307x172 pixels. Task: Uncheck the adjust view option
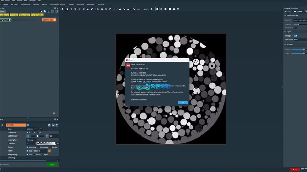tap(28, 147)
